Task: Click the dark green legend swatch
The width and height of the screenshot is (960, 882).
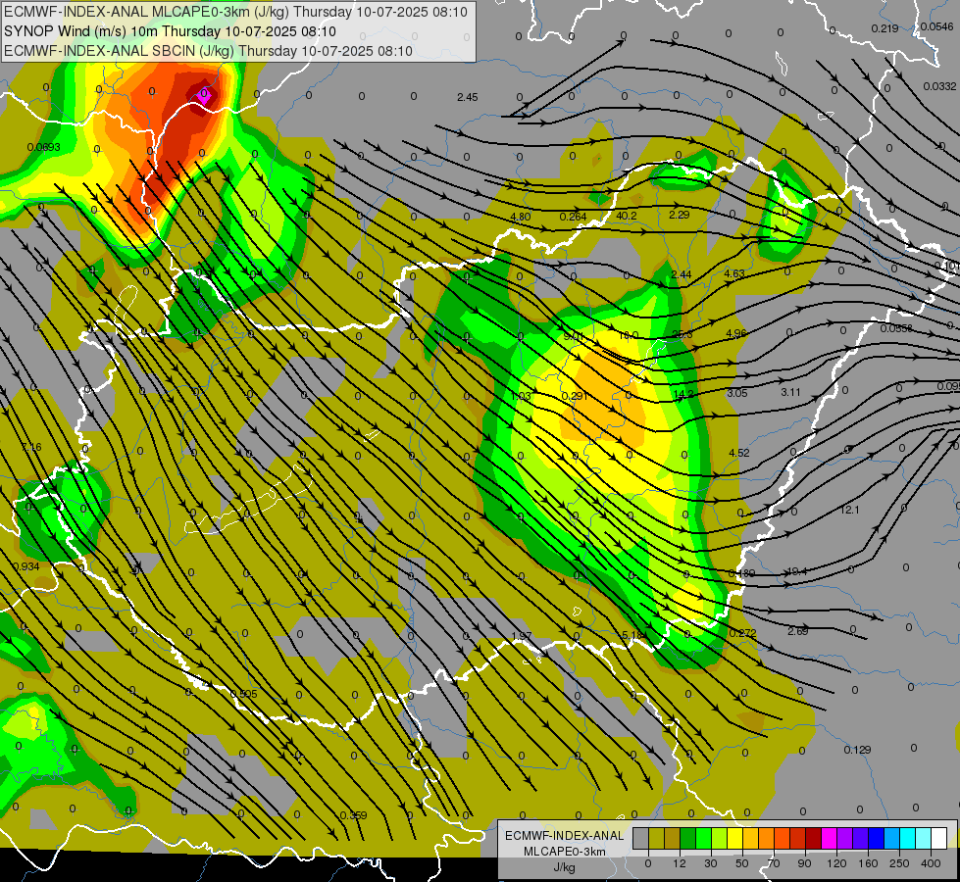Action: coord(688,839)
